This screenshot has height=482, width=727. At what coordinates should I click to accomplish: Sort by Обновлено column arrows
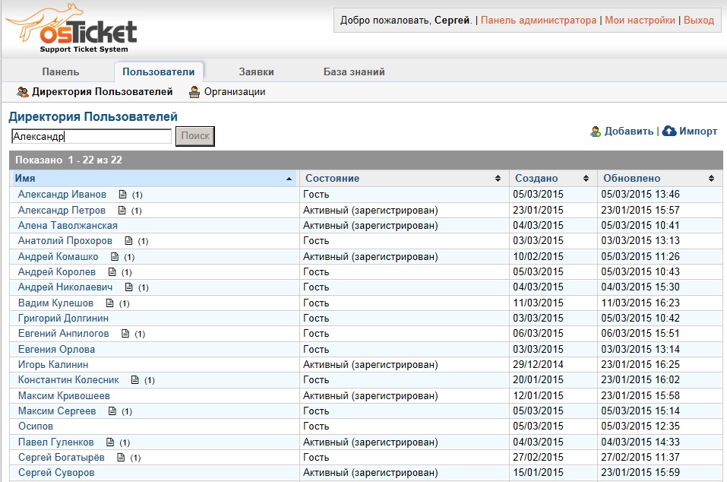[x=711, y=179]
